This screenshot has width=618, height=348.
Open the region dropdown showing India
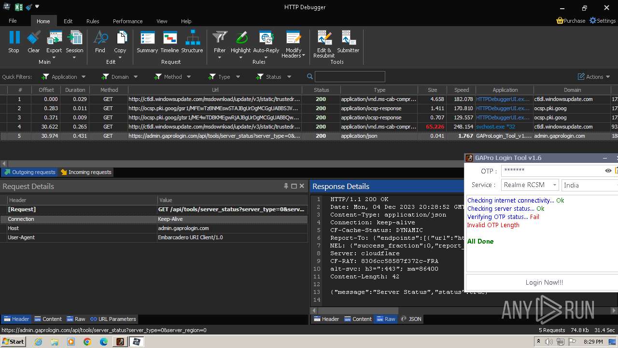tap(590, 185)
